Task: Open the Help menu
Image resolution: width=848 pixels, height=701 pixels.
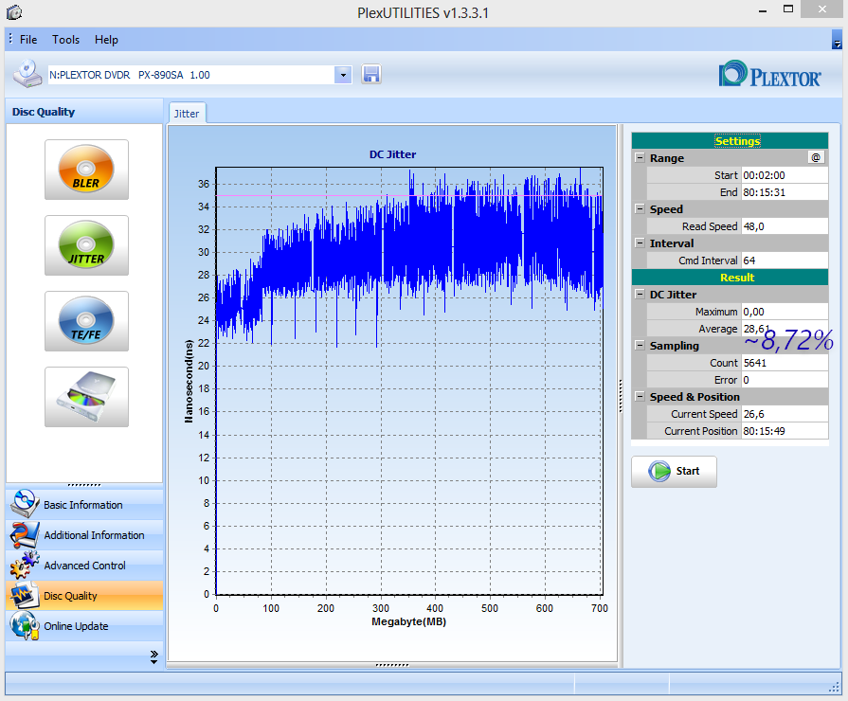Action: [x=106, y=40]
